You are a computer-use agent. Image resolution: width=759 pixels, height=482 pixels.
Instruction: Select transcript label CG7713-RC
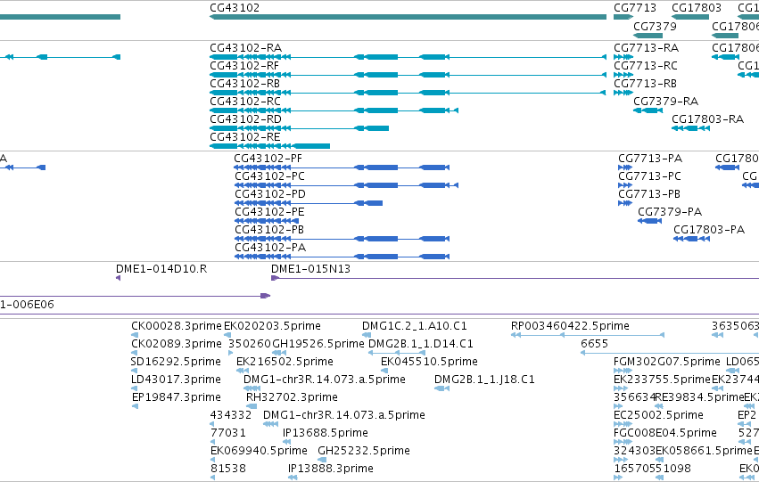pyautogui.click(x=645, y=66)
